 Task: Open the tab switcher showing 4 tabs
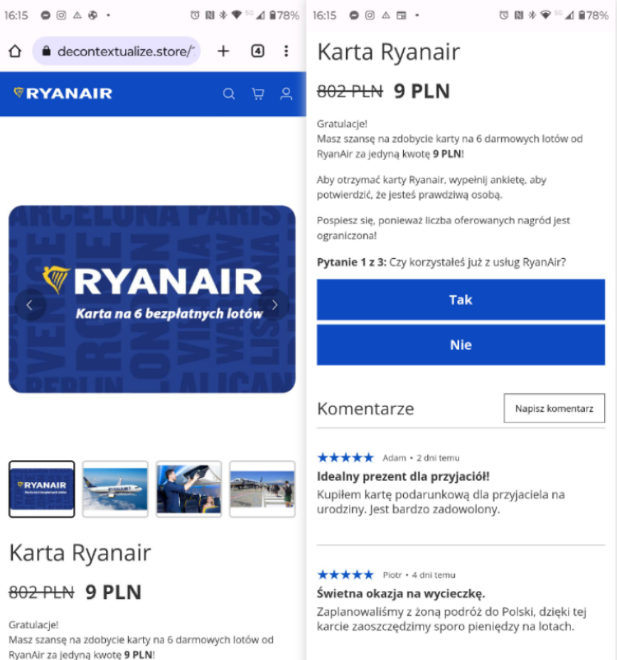pyautogui.click(x=257, y=51)
